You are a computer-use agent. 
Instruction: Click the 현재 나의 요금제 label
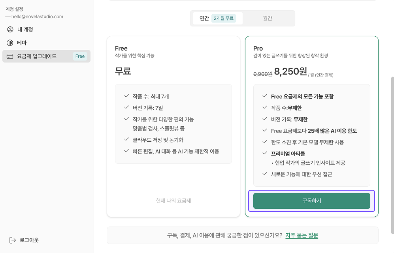(173, 201)
